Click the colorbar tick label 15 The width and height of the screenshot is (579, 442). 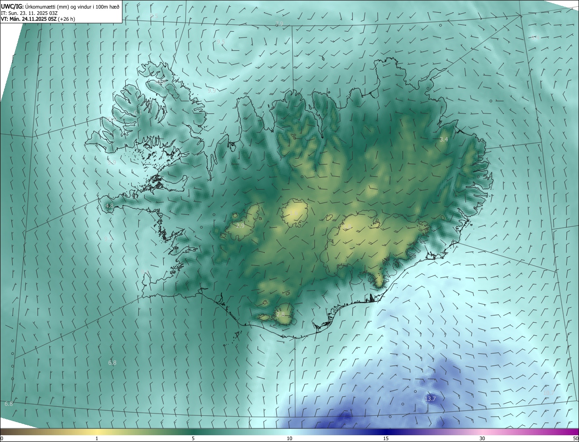click(x=386, y=438)
